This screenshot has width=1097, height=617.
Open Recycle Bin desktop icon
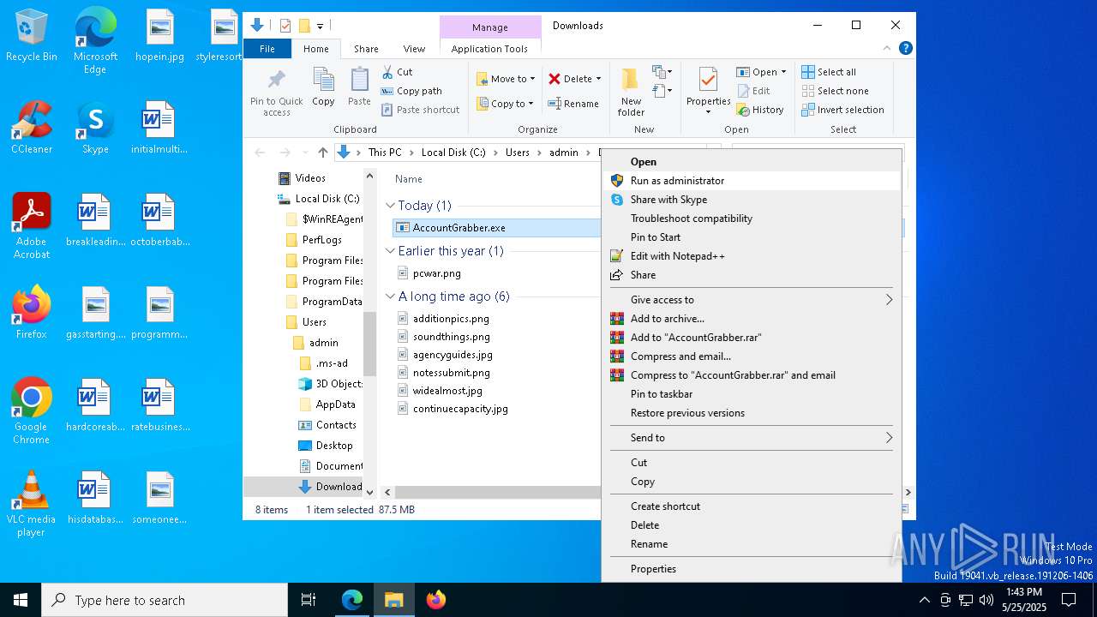tap(32, 36)
